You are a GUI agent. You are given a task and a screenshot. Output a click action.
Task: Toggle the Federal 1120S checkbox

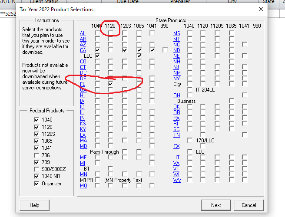coord(36,134)
